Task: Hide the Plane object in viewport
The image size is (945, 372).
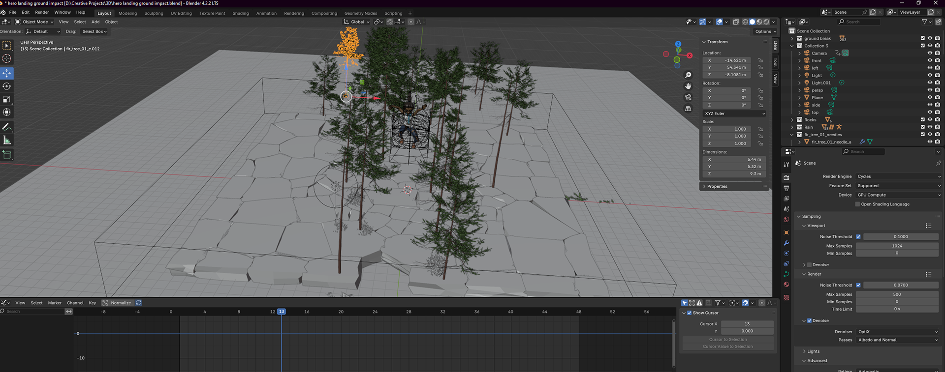Action: 930,97
